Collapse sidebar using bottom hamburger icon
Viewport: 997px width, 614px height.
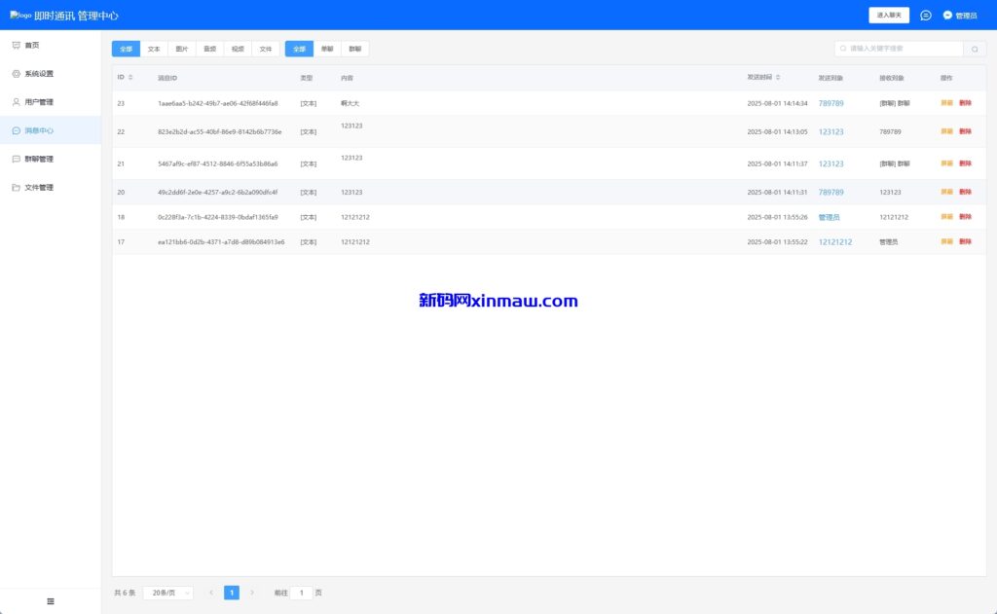pos(51,601)
